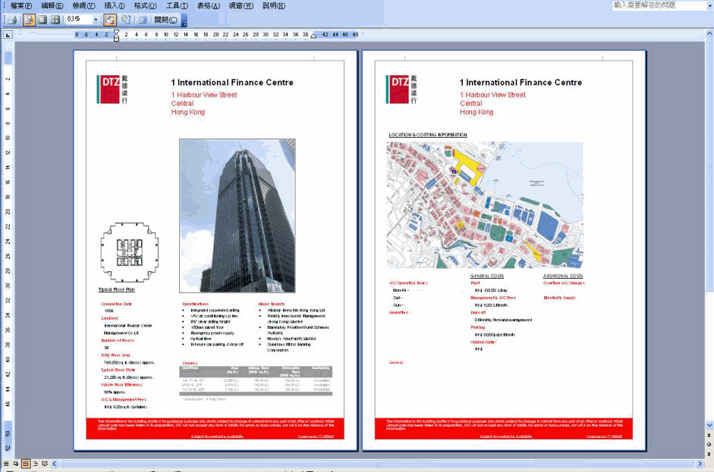Click the "LOCATION & COSTING INFORMATION" heading
The width and height of the screenshot is (714, 472).
428,135
